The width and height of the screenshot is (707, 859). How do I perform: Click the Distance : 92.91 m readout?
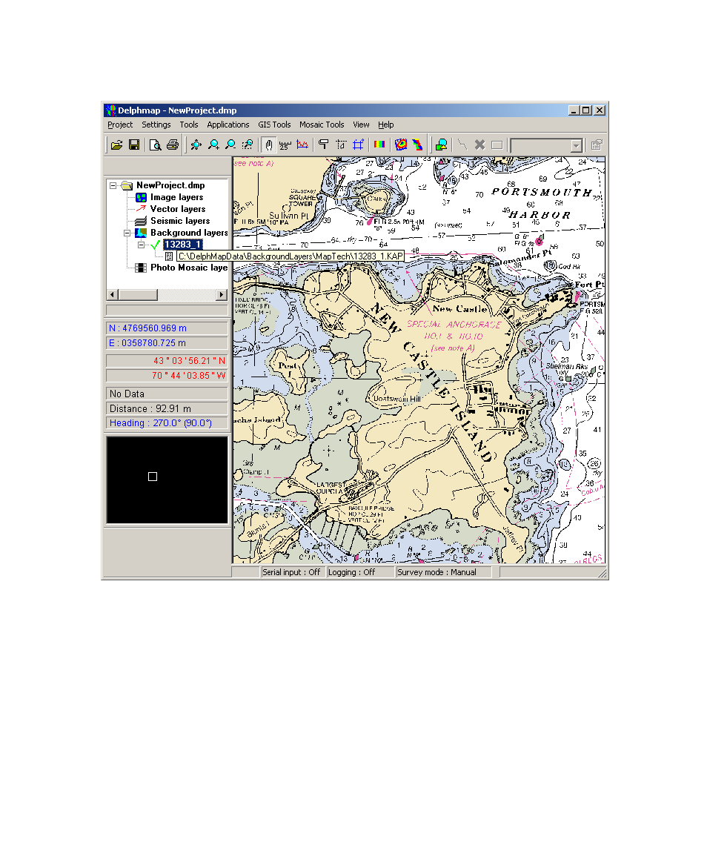tap(167, 408)
